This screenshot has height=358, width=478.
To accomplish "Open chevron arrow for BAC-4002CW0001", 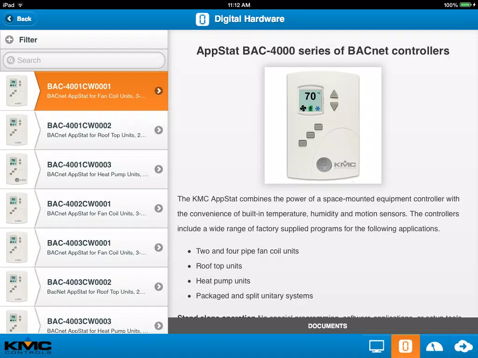I will [159, 208].
